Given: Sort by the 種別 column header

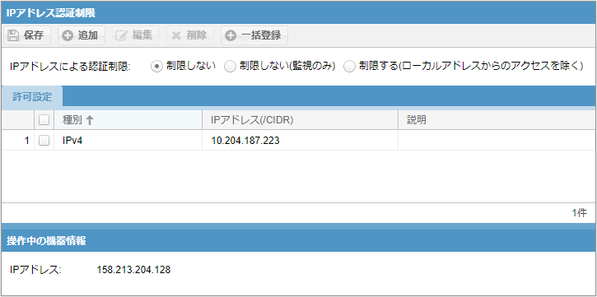Looking at the screenshot, I should (x=128, y=120).
